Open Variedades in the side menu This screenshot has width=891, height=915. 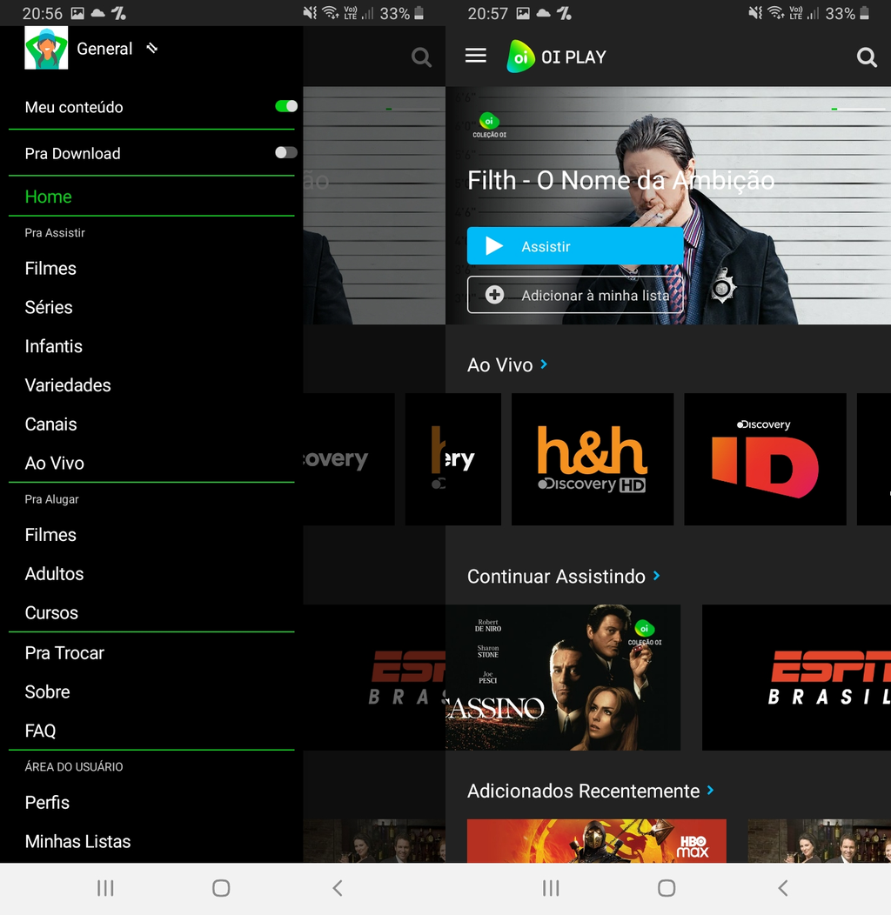[x=68, y=385]
